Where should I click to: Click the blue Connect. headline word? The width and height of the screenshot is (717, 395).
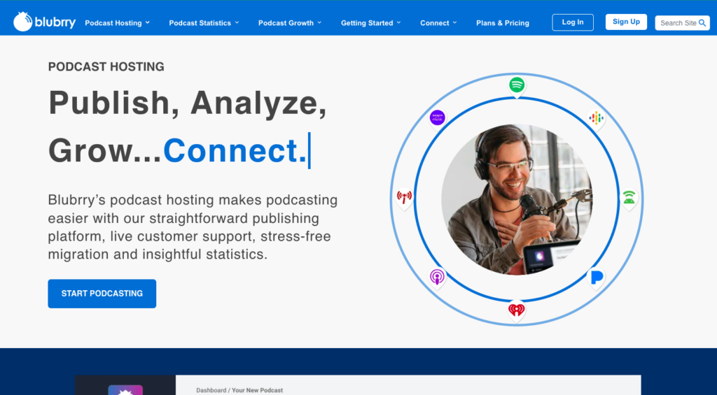(235, 151)
